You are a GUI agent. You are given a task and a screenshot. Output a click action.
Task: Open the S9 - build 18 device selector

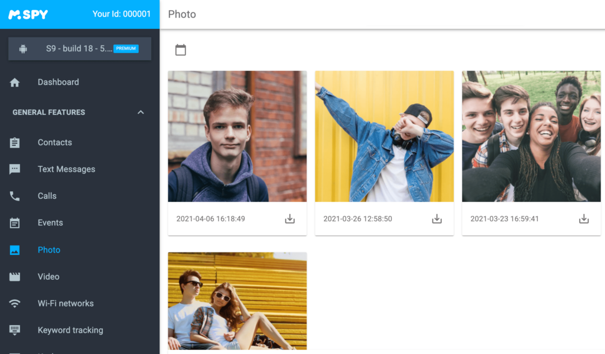point(80,49)
